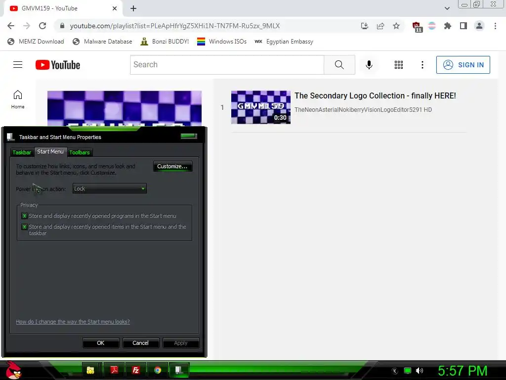Expand Power button action Lock dropdown
506x380 pixels.
[109, 189]
